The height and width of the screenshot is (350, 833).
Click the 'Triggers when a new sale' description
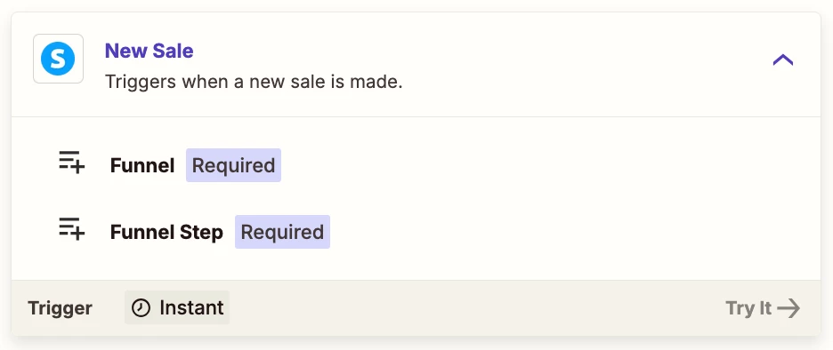click(254, 83)
